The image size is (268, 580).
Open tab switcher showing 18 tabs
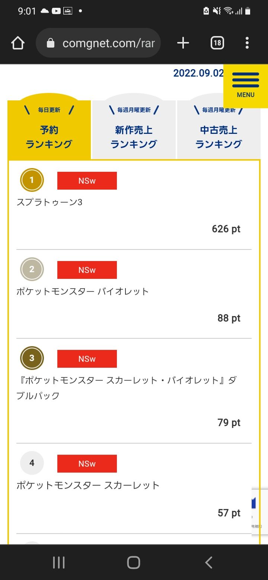(x=217, y=43)
